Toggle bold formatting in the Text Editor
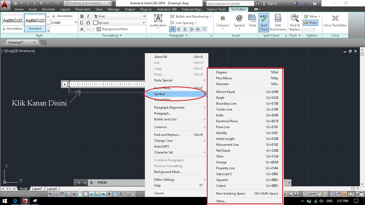 click(x=81, y=16)
